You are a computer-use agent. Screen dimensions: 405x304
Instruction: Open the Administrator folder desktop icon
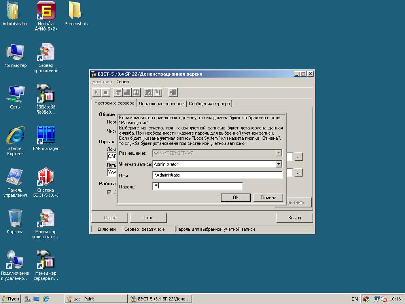(x=15, y=14)
